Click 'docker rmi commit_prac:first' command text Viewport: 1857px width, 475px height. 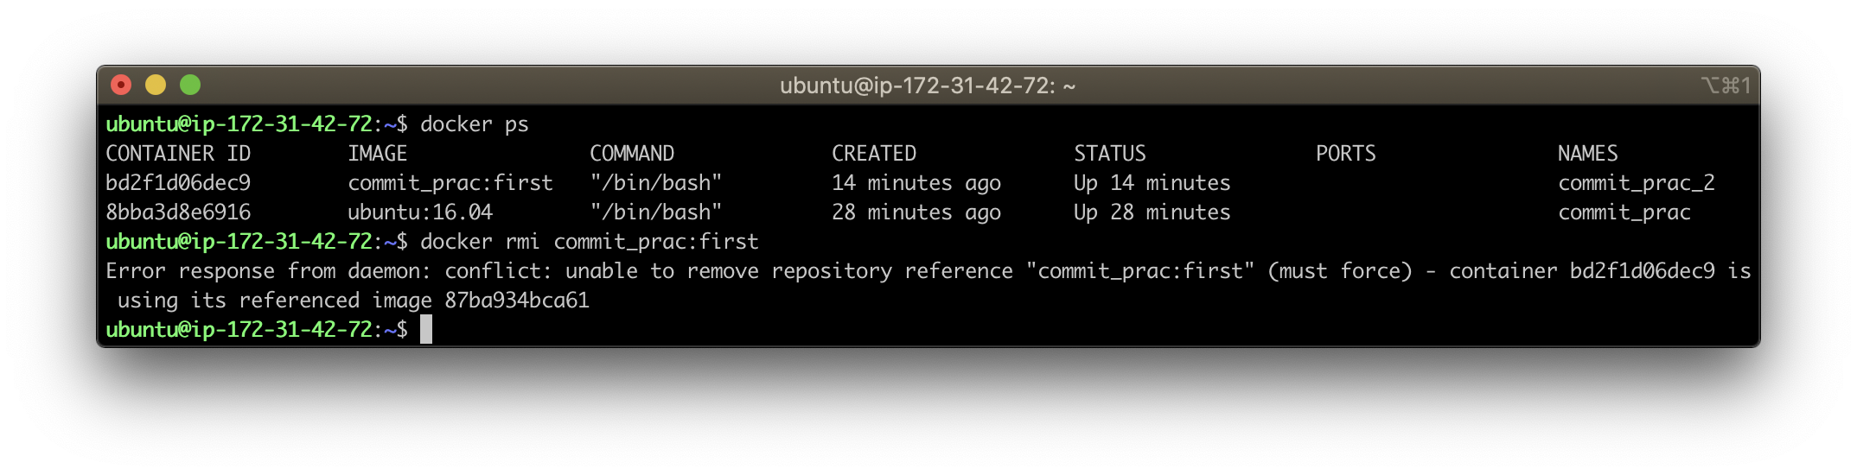coord(590,242)
